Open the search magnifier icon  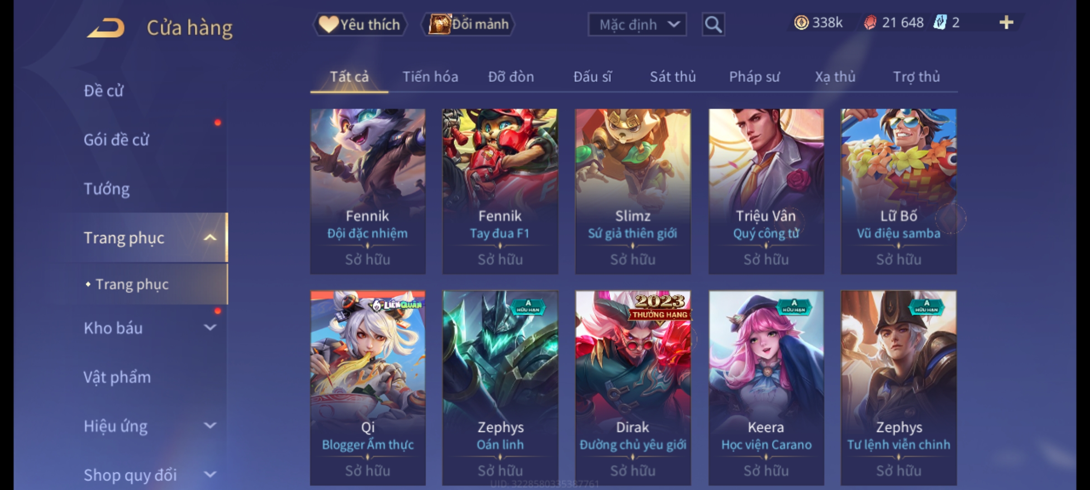[x=713, y=24]
